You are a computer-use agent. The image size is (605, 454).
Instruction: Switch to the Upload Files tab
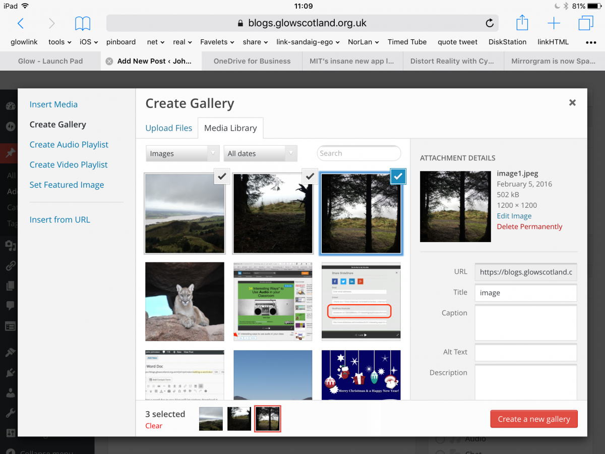tap(168, 128)
